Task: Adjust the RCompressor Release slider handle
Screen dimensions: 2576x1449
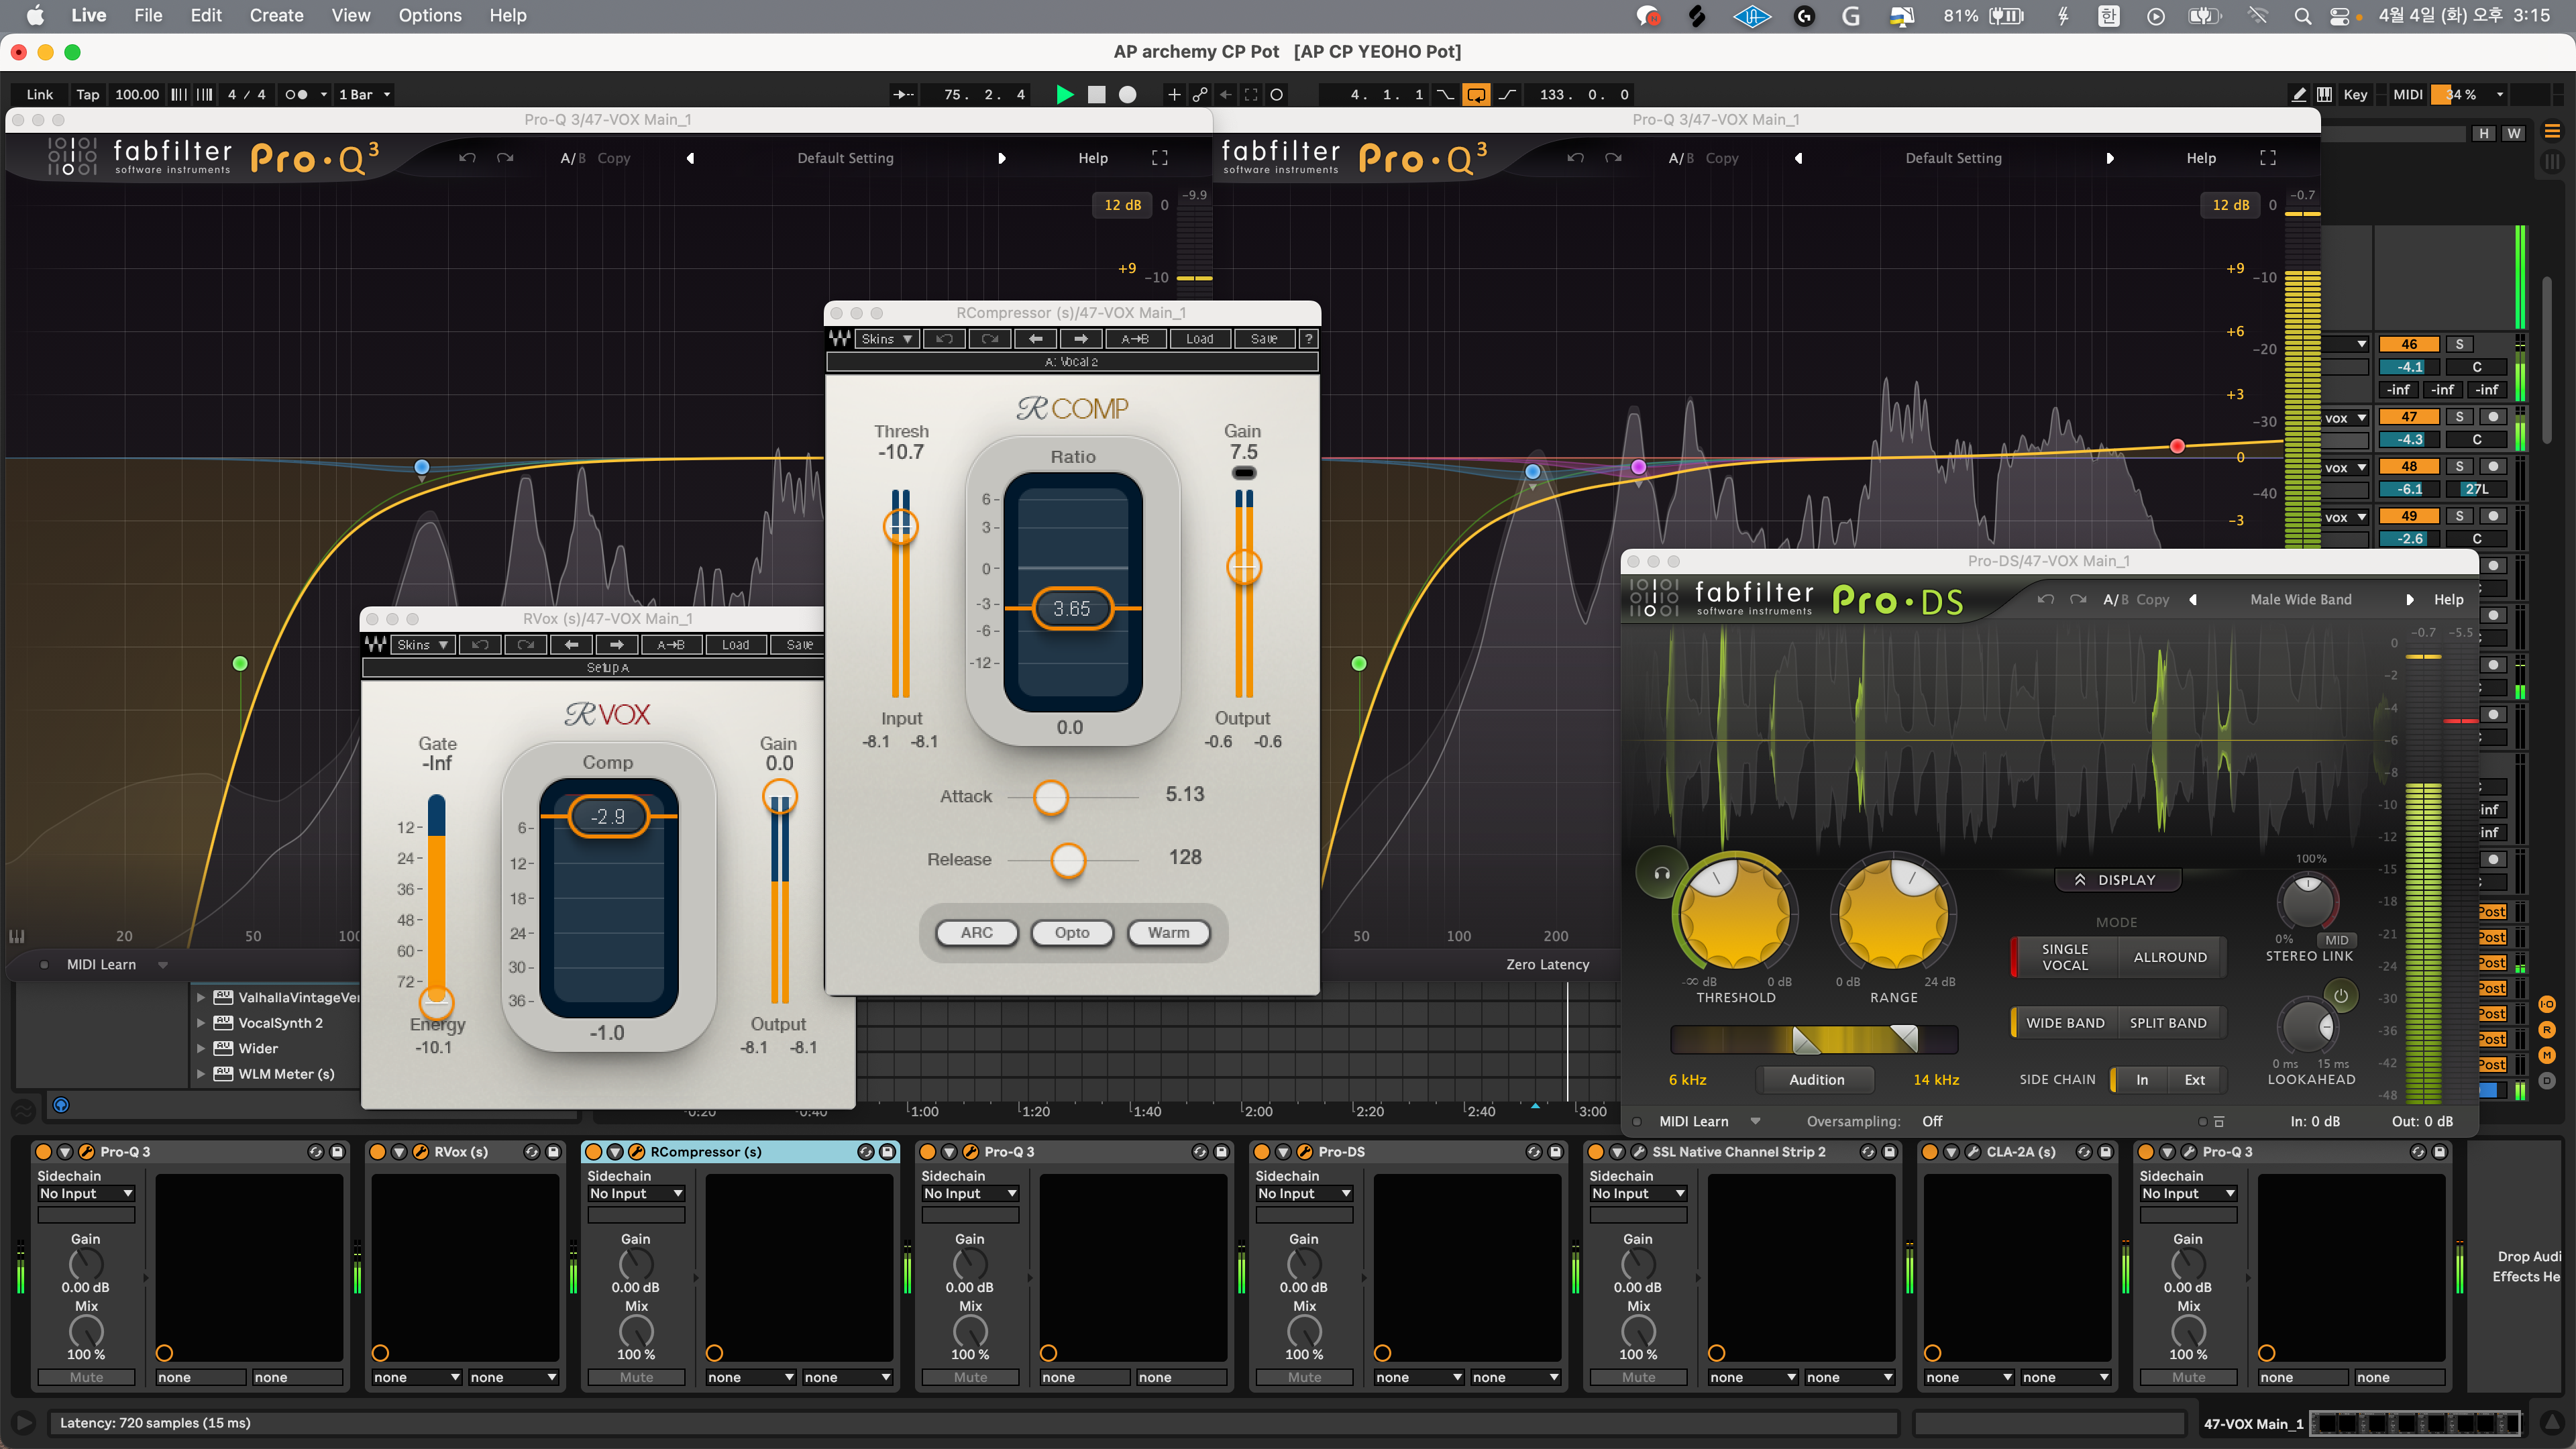Action: (1068, 860)
